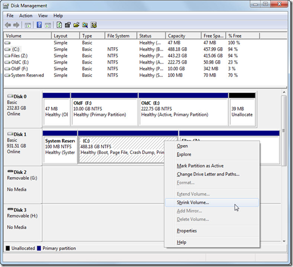This screenshot has width=293, height=267.
Task: Sort by the Status column header
Action: point(151,36)
